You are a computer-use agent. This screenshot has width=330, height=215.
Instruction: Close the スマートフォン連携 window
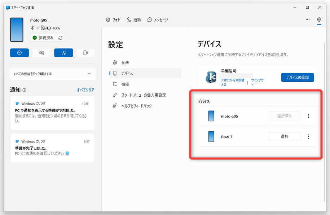point(320,7)
